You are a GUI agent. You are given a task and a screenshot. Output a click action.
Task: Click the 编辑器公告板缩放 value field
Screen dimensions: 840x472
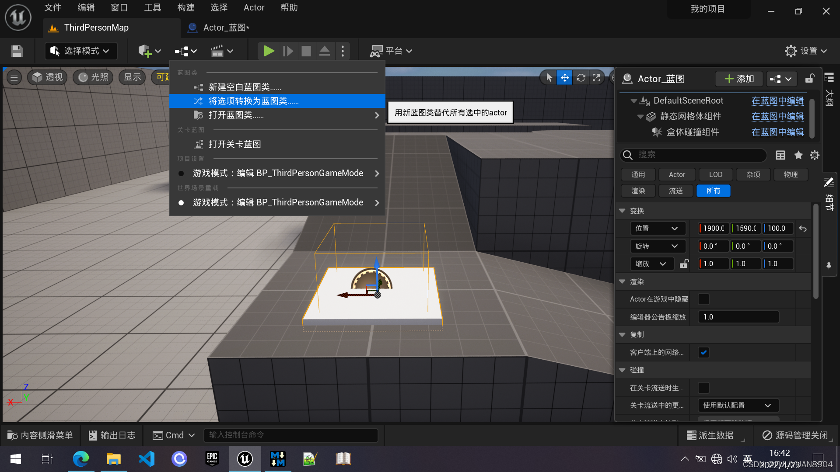click(738, 317)
